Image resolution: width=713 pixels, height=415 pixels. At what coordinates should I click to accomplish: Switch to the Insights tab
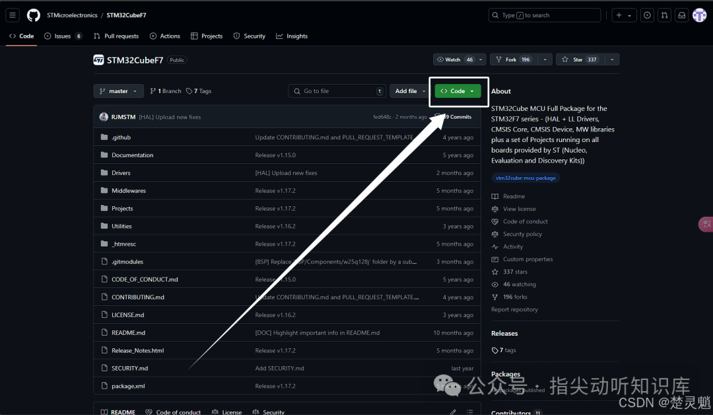pos(292,36)
